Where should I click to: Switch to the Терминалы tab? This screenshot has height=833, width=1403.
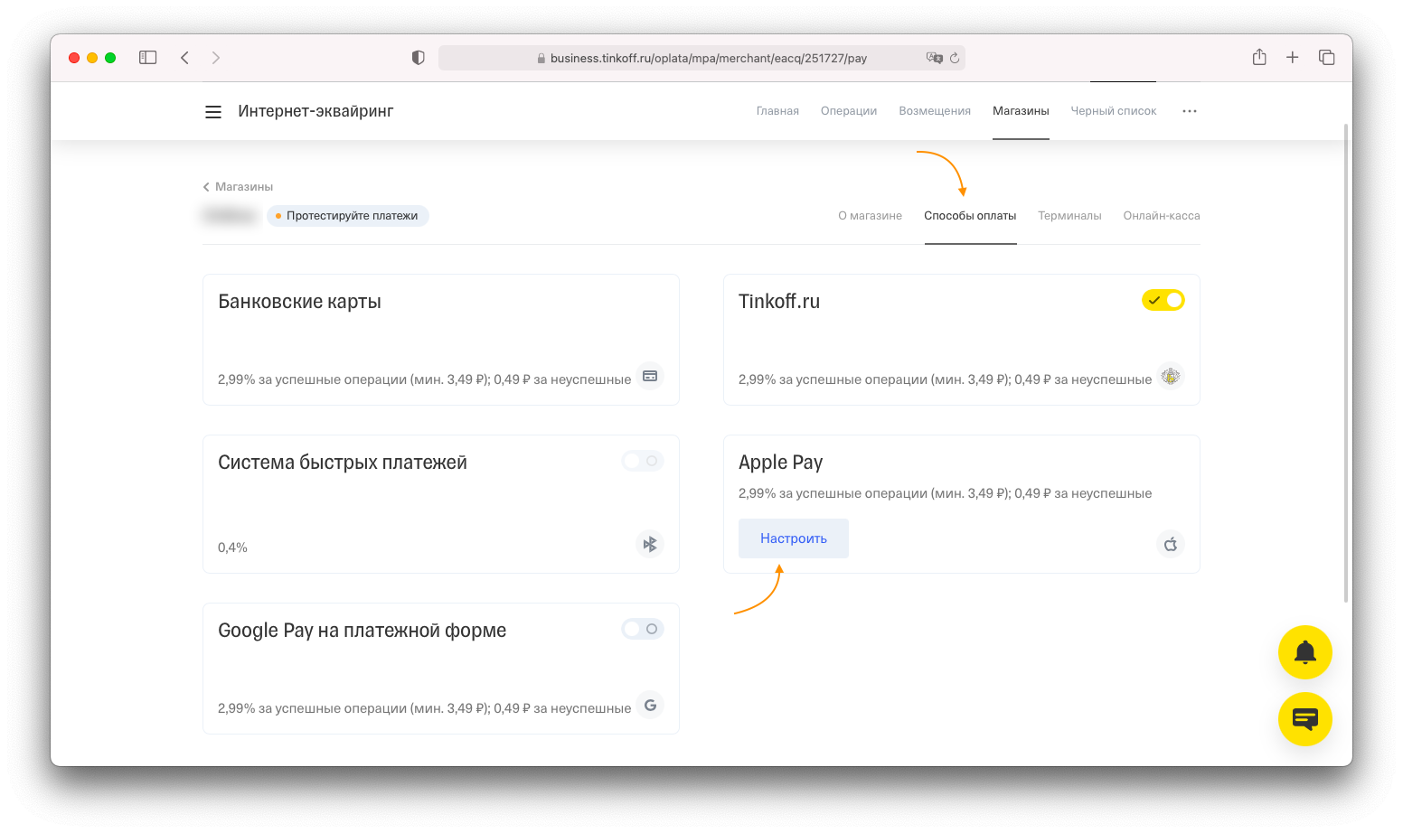tap(1069, 216)
